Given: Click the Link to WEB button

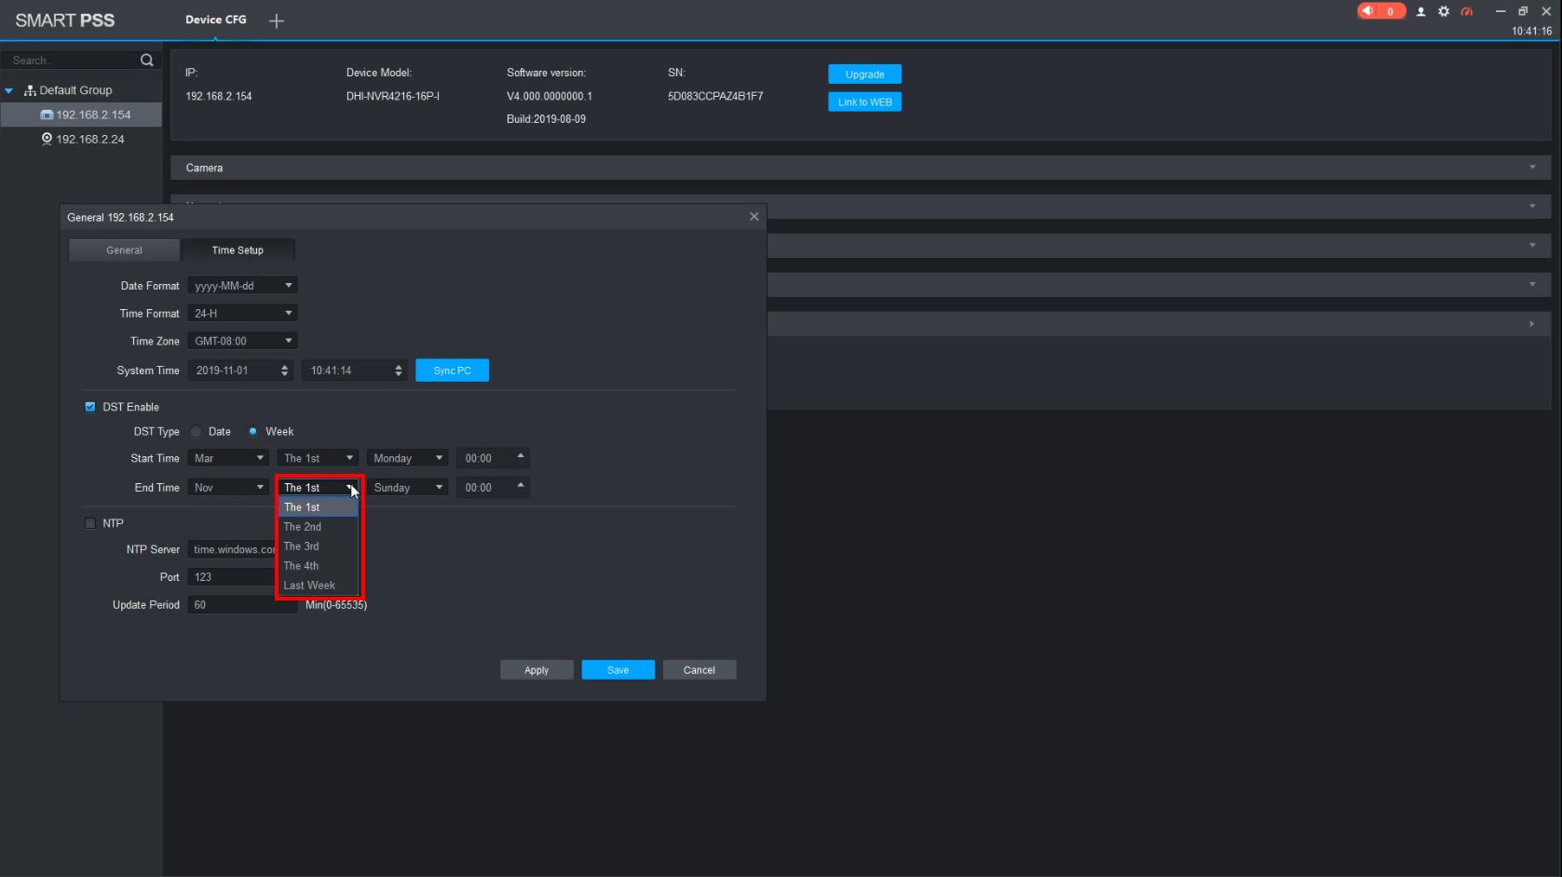Looking at the screenshot, I should 864,102.
